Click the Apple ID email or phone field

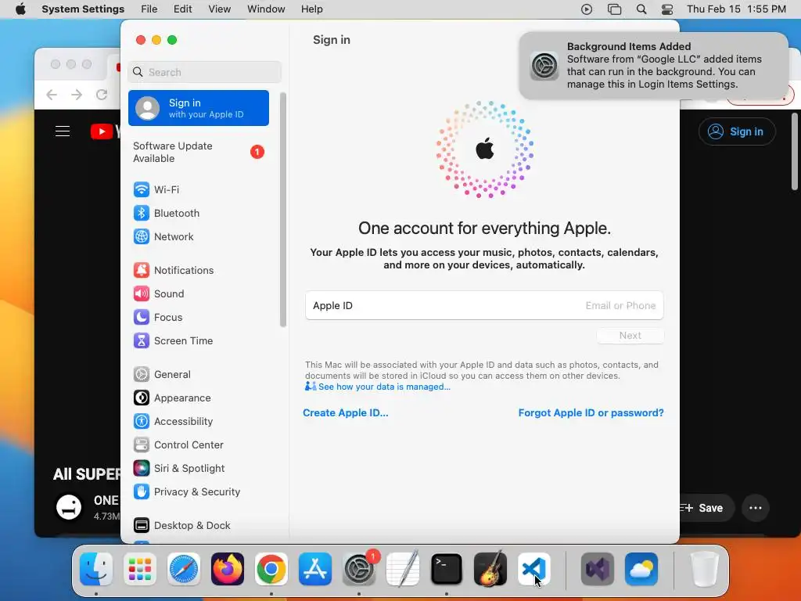tap(484, 306)
